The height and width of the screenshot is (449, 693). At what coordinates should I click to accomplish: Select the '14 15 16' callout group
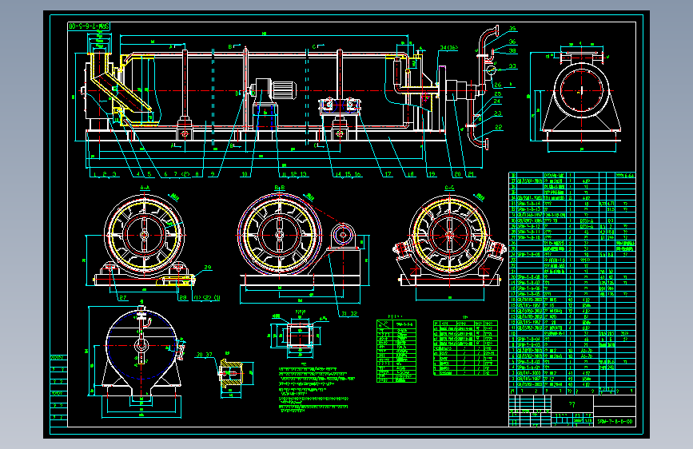[x=348, y=174]
